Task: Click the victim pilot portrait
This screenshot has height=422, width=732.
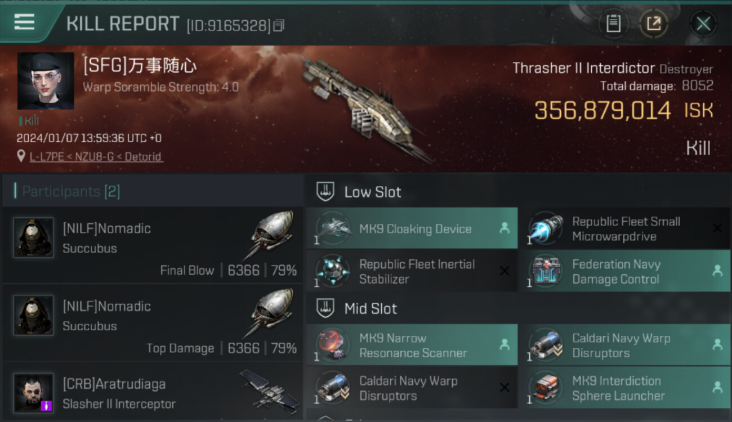Action: pos(46,81)
